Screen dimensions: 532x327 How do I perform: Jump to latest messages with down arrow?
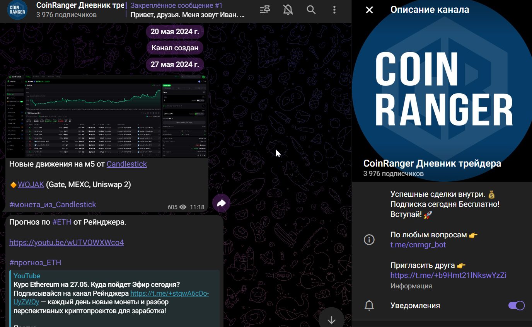tap(331, 319)
